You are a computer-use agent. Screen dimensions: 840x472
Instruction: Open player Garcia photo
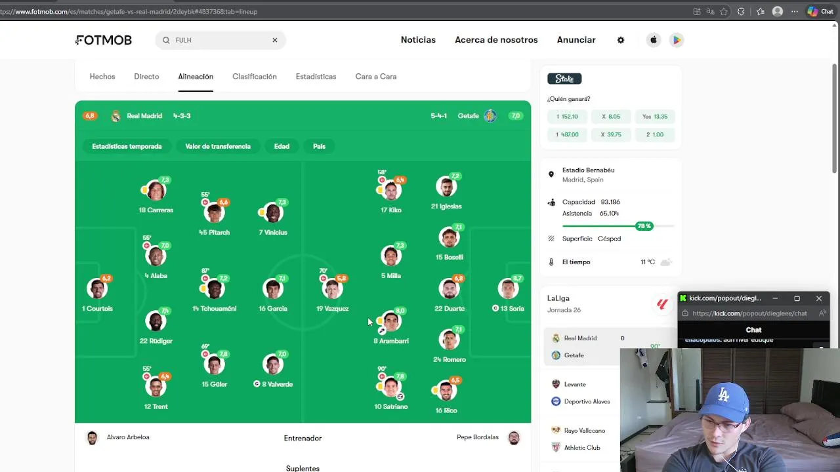[273, 288]
